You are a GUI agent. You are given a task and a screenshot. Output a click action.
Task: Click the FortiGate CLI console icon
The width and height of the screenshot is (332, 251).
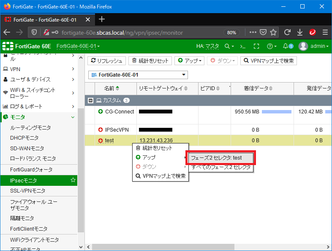pyautogui.click(x=243, y=46)
